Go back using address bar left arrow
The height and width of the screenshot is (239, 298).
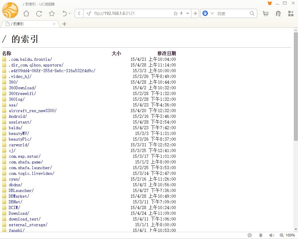(x=79, y=13)
